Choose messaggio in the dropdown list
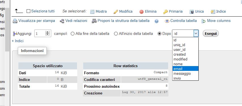This screenshot has height=106, width=242. [x=185, y=74]
